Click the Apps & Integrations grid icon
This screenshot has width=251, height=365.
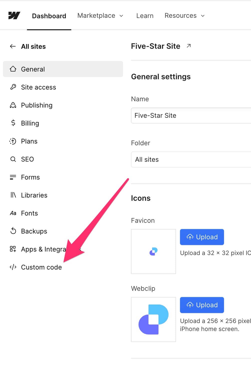click(x=13, y=249)
